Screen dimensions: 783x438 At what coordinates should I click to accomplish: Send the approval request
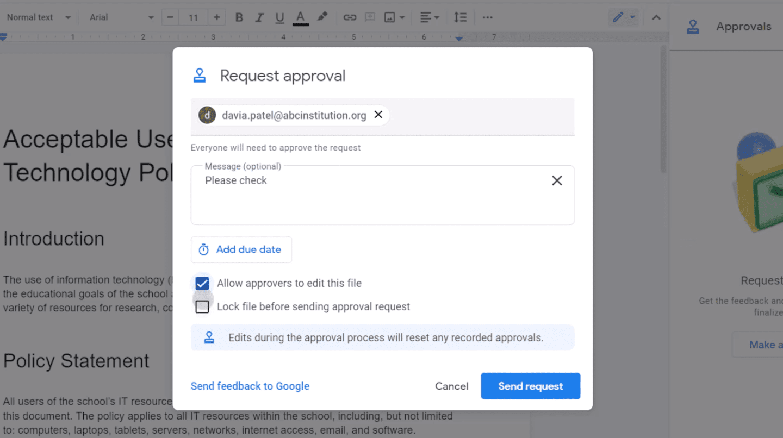coord(530,386)
